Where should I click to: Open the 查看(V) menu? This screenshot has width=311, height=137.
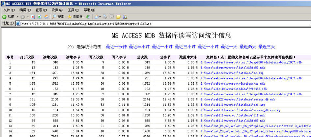click(x=41, y=10)
